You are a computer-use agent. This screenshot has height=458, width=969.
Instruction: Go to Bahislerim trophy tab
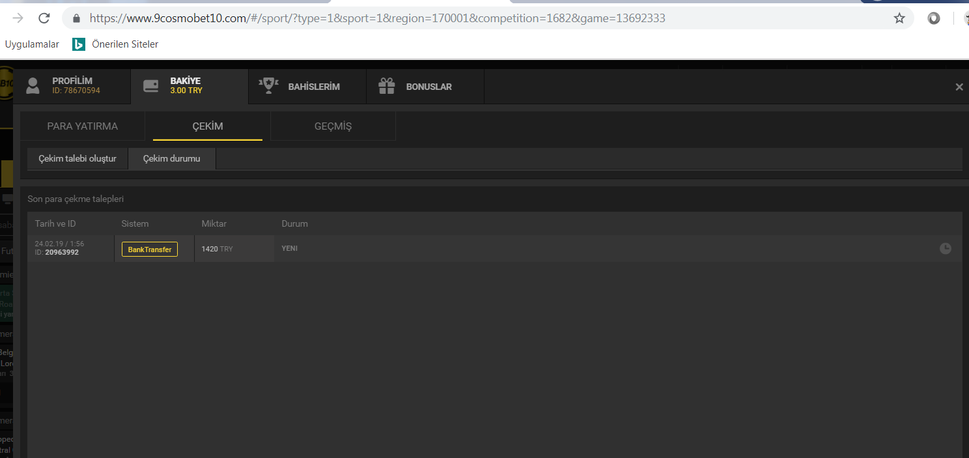307,87
